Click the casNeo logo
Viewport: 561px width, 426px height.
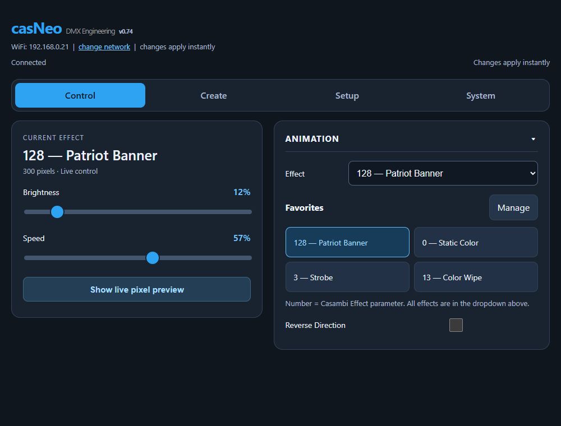(x=36, y=29)
